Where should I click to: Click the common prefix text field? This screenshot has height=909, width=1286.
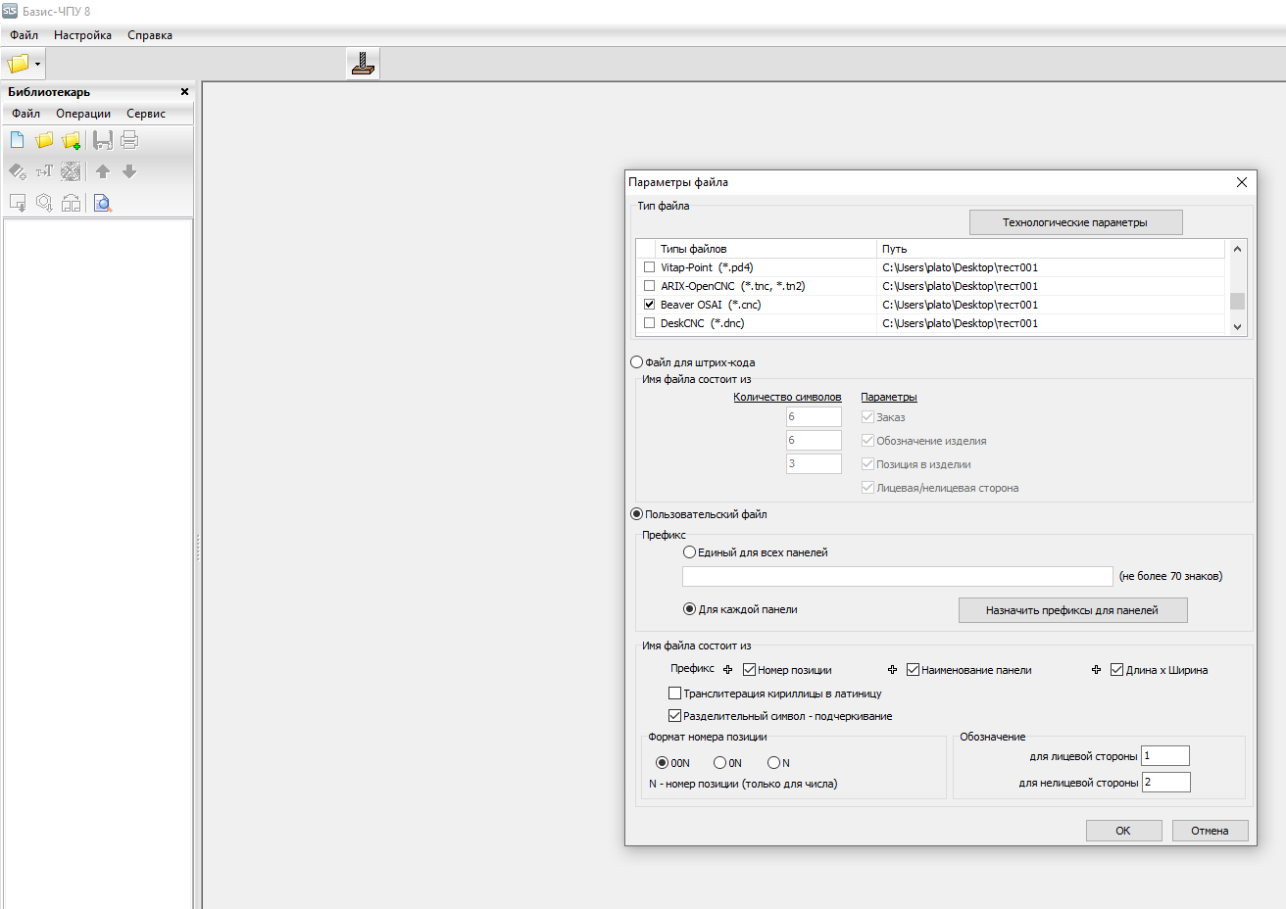tap(898, 576)
